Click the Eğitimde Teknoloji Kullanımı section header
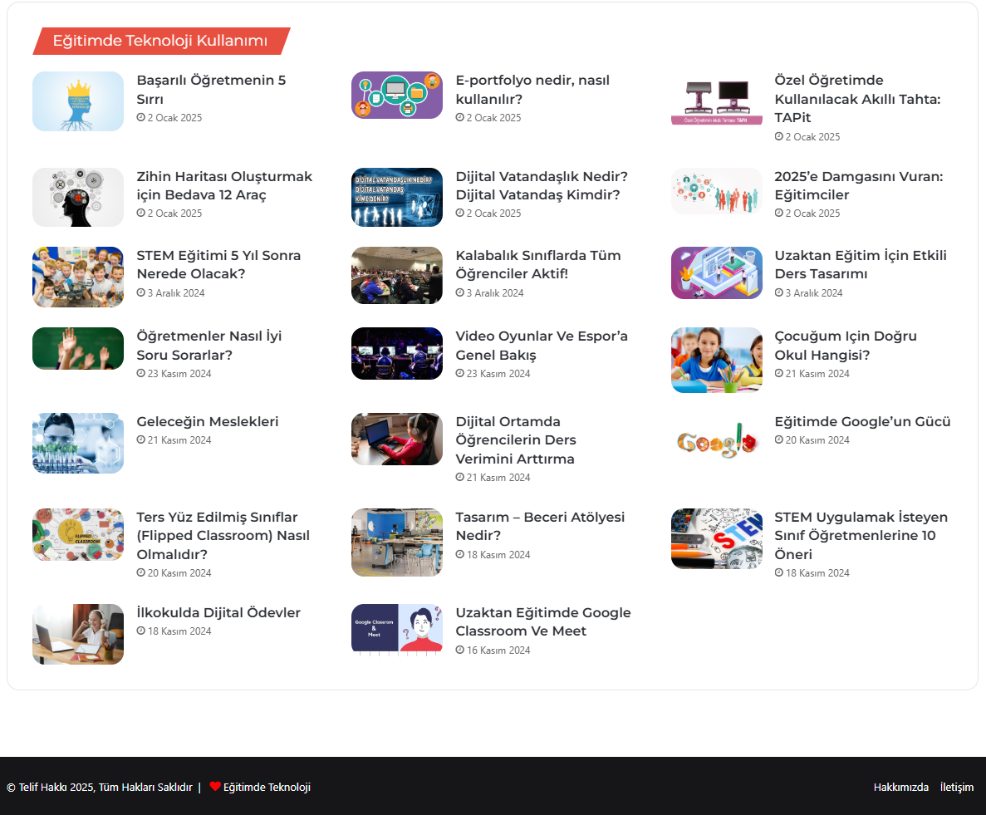Image resolution: width=986 pixels, height=815 pixels. (160, 41)
